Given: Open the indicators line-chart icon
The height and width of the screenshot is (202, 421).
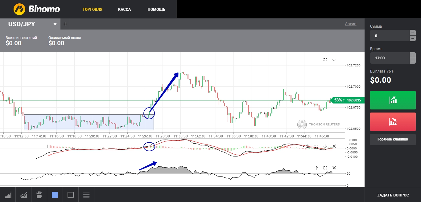Looking at the screenshot, I should coord(23,195).
